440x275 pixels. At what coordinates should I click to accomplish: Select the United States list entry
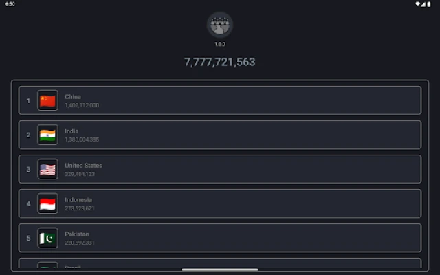coord(220,169)
